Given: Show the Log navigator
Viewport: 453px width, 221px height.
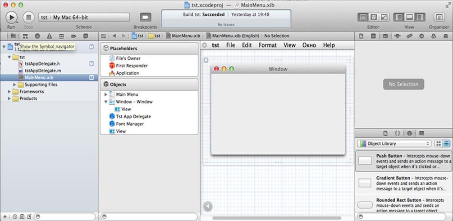Looking at the screenshot, I should tap(86, 36).
